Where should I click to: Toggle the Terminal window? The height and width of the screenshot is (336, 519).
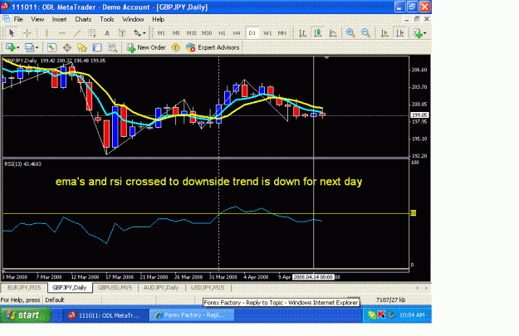(97, 47)
